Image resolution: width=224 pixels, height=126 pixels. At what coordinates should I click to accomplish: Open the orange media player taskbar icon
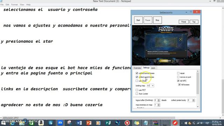(x=98, y=123)
